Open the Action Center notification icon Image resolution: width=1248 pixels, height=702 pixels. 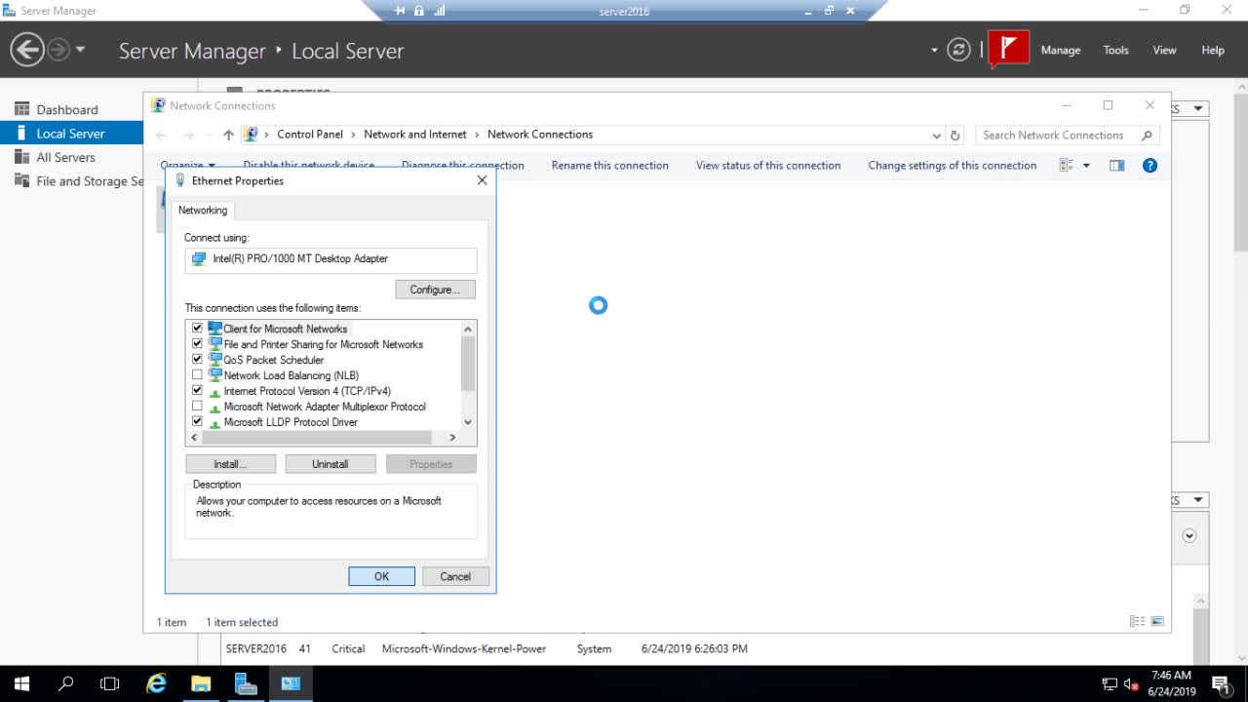click(1220, 683)
